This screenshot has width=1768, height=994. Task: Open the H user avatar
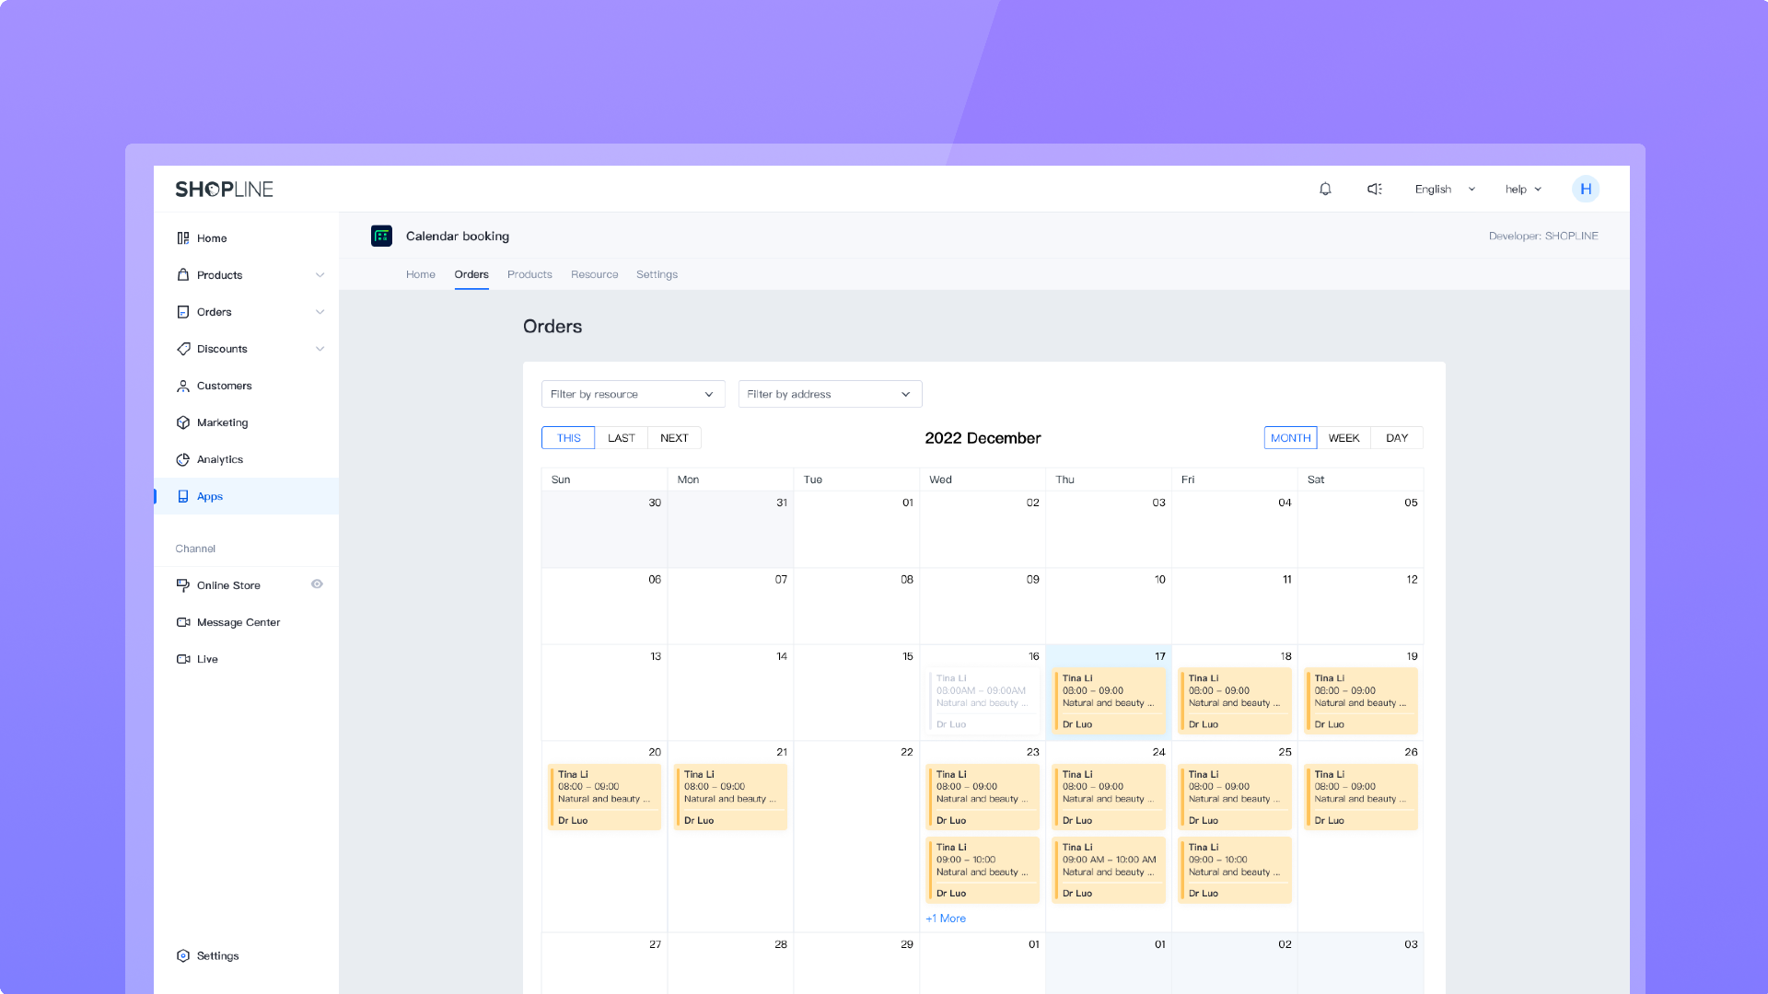point(1585,189)
